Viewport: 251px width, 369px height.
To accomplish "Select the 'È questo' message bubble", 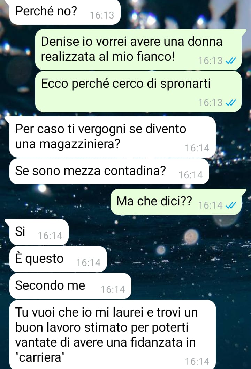I will pyautogui.click(x=58, y=259).
